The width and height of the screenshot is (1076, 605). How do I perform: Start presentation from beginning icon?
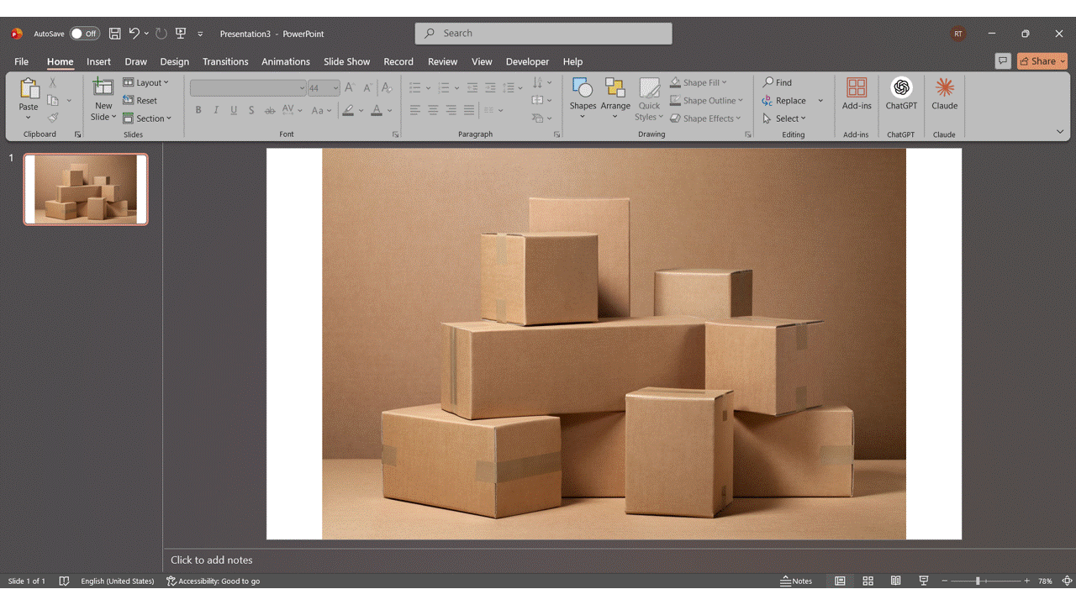pyautogui.click(x=181, y=34)
